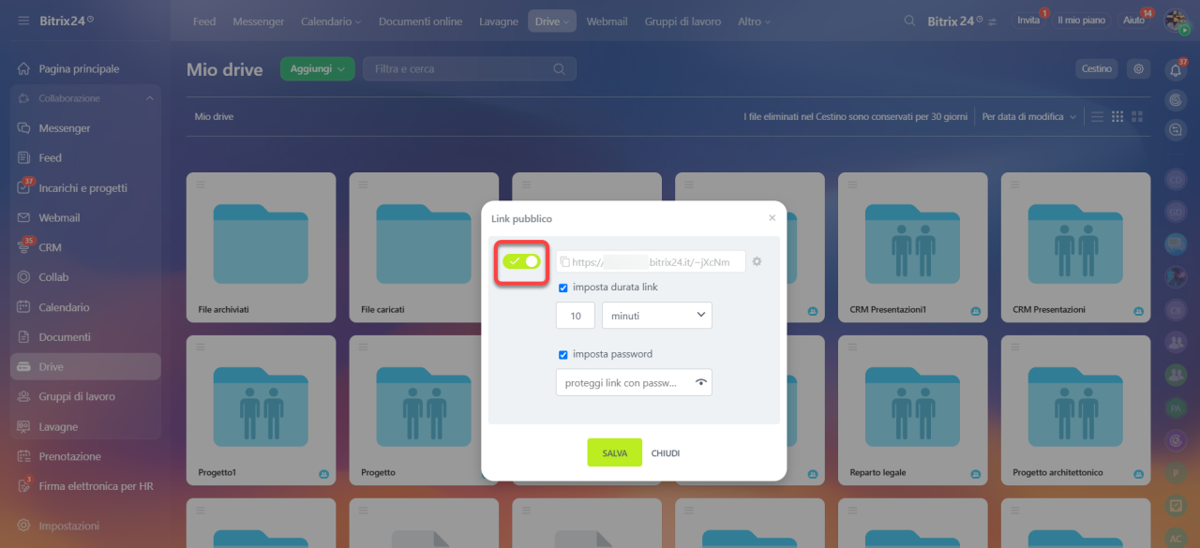Click the Filtra e cerca search field

469,68
